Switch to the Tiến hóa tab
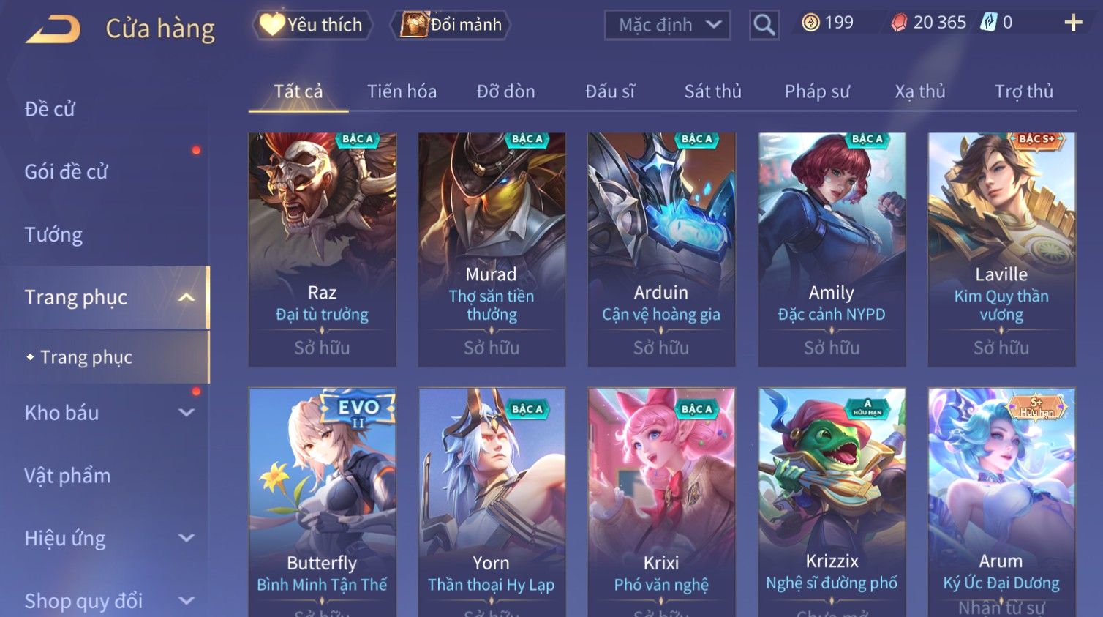This screenshot has width=1103, height=617. 402,91
